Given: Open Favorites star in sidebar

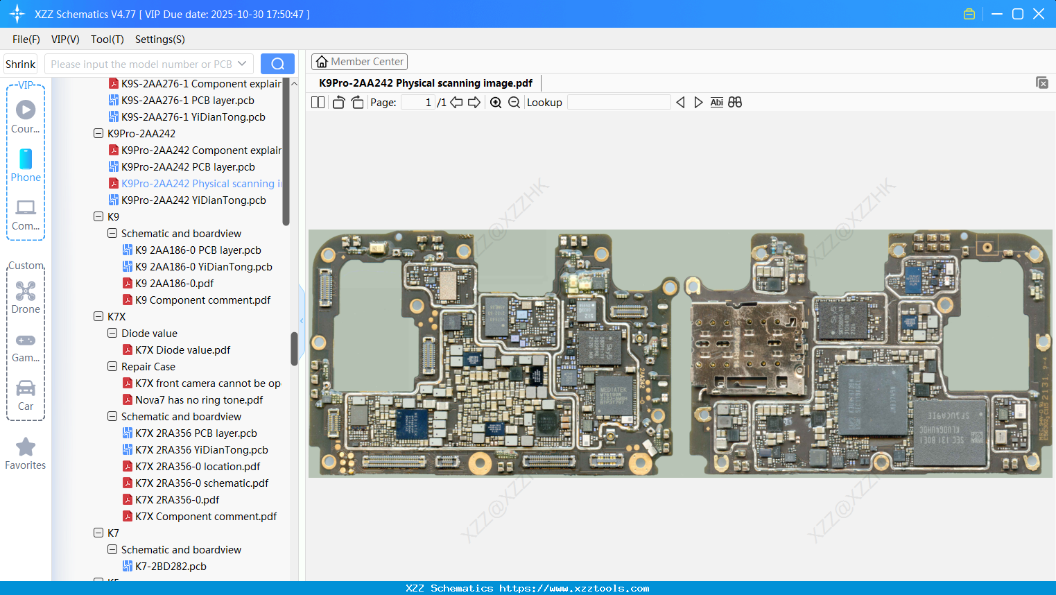Looking at the screenshot, I should click(26, 454).
